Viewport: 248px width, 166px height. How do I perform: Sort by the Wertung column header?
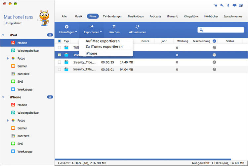coord(183,41)
